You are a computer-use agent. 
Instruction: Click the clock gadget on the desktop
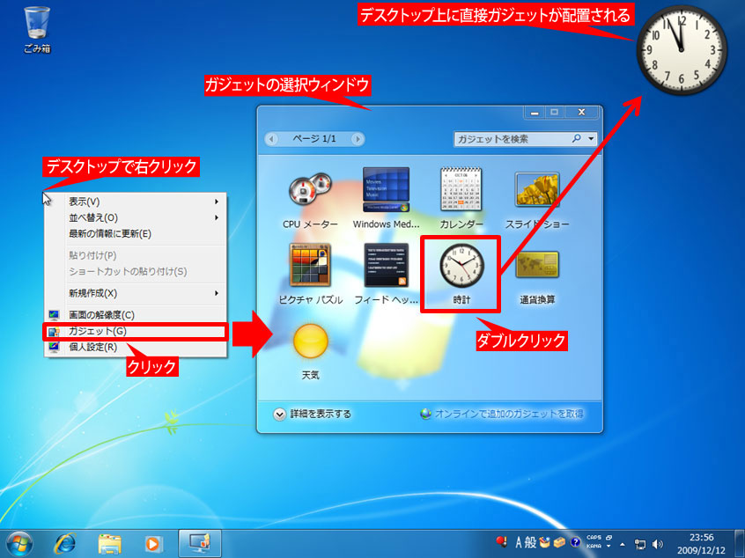coord(682,49)
